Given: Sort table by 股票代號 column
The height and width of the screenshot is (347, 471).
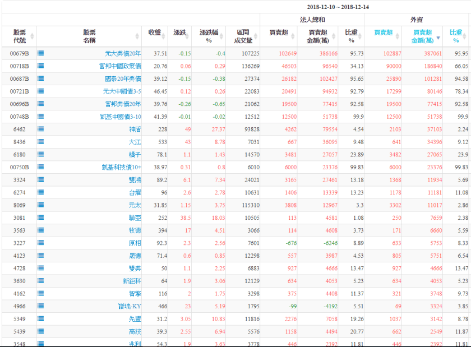Looking at the screenshot, I should point(20,36).
